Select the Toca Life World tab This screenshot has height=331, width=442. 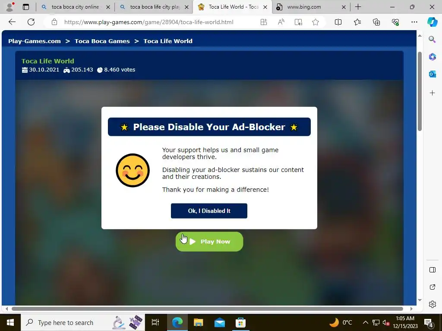(x=233, y=7)
